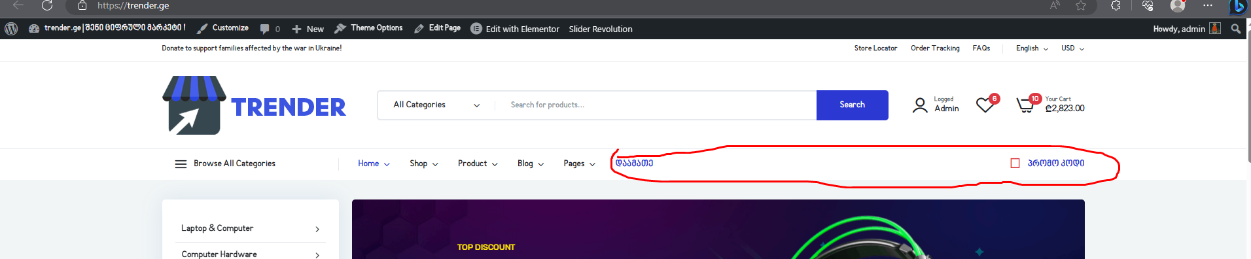Open the English language dropdown
The image size is (1251, 259).
click(x=1032, y=48)
